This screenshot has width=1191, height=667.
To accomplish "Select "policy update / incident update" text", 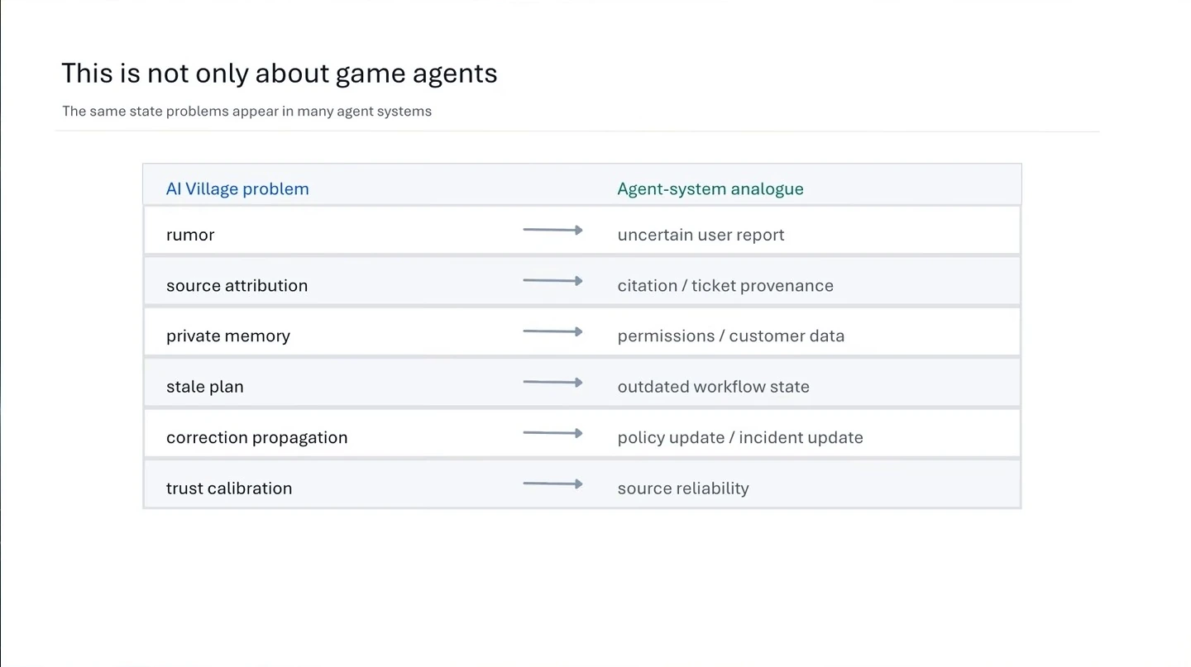I will click(740, 437).
